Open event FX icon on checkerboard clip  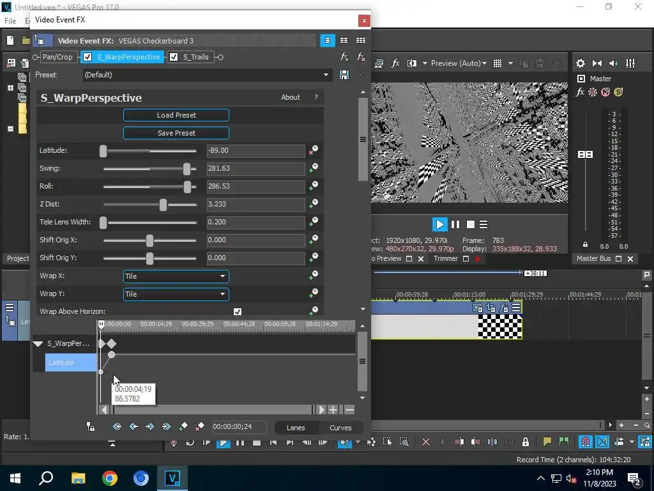click(503, 308)
